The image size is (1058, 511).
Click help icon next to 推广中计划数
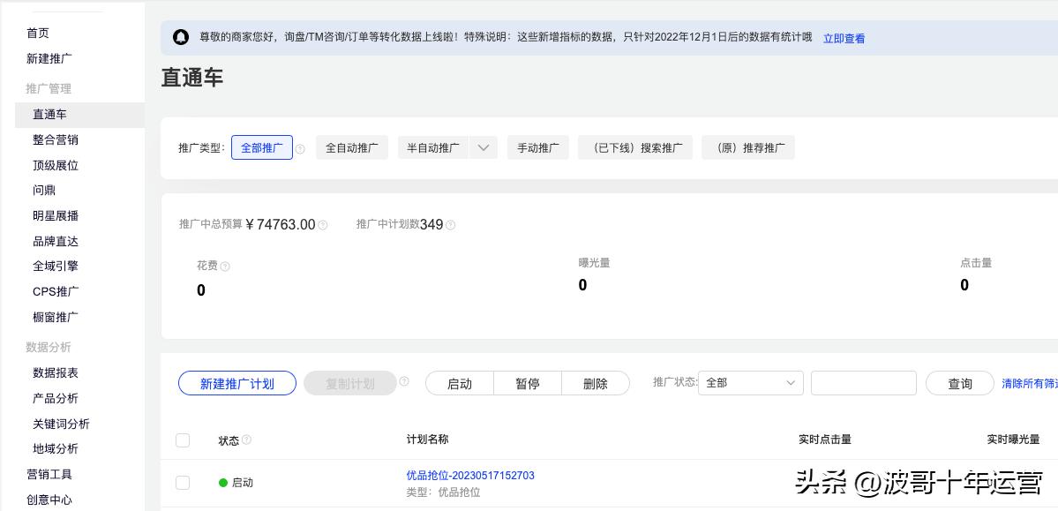(451, 225)
